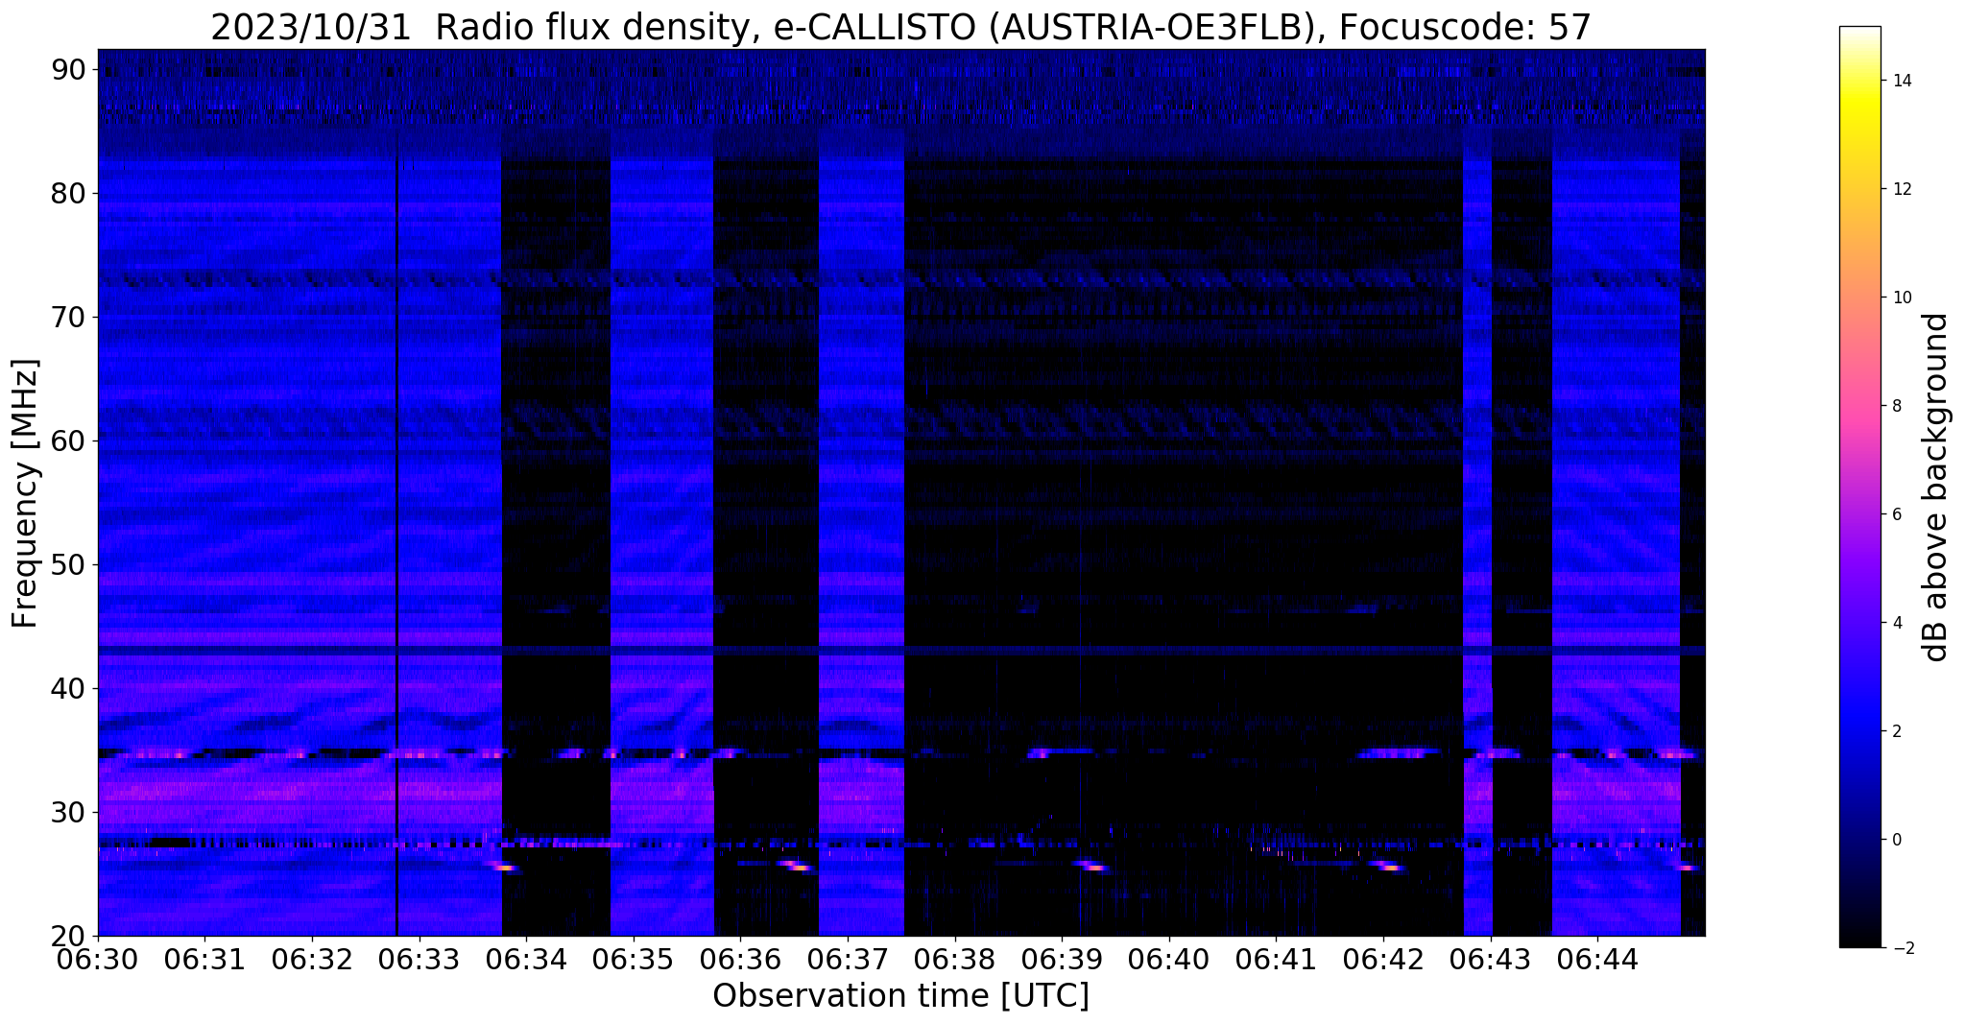Click the plot title mentioning e-CALLISTO AUSTRIA-OE3FLB

(900, 27)
